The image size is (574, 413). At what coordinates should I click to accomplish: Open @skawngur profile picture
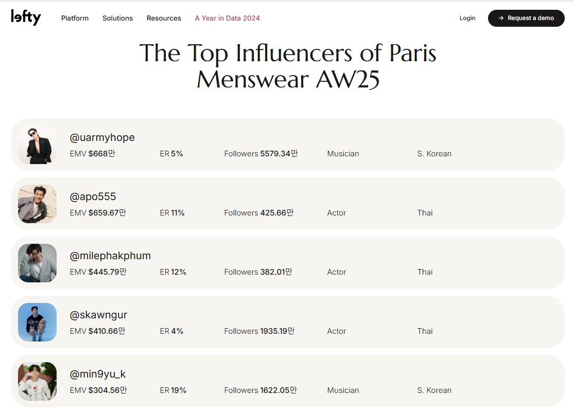(37, 322)
